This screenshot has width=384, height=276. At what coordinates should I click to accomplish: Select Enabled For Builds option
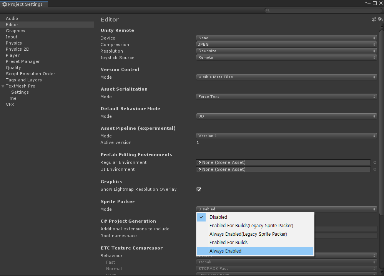pyautogui.click(x=255, y=243)
